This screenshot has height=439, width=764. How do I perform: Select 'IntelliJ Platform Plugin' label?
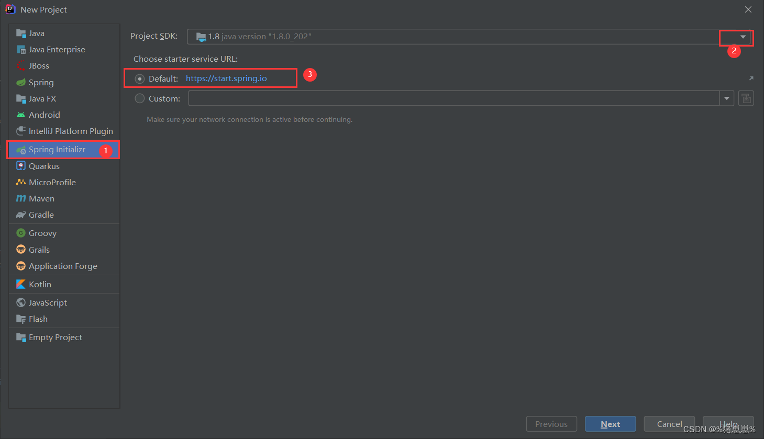tap(71, 131)
